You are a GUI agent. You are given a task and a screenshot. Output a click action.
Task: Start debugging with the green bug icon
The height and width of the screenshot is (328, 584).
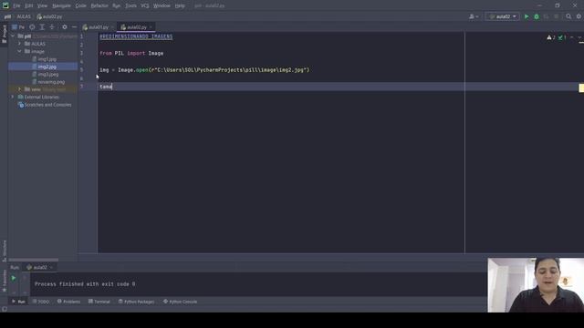coord(537,16)
